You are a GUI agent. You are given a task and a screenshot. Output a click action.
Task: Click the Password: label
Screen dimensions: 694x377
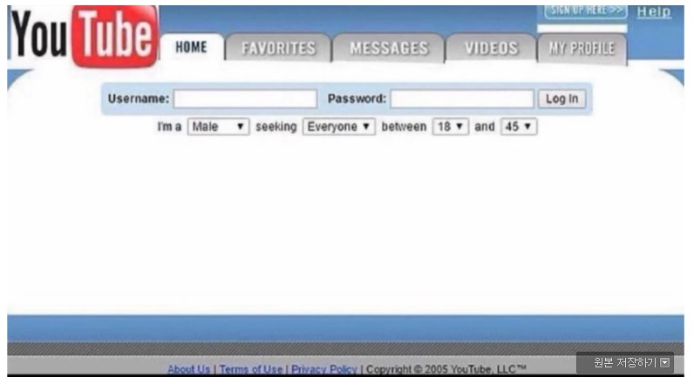coord(357,99)
